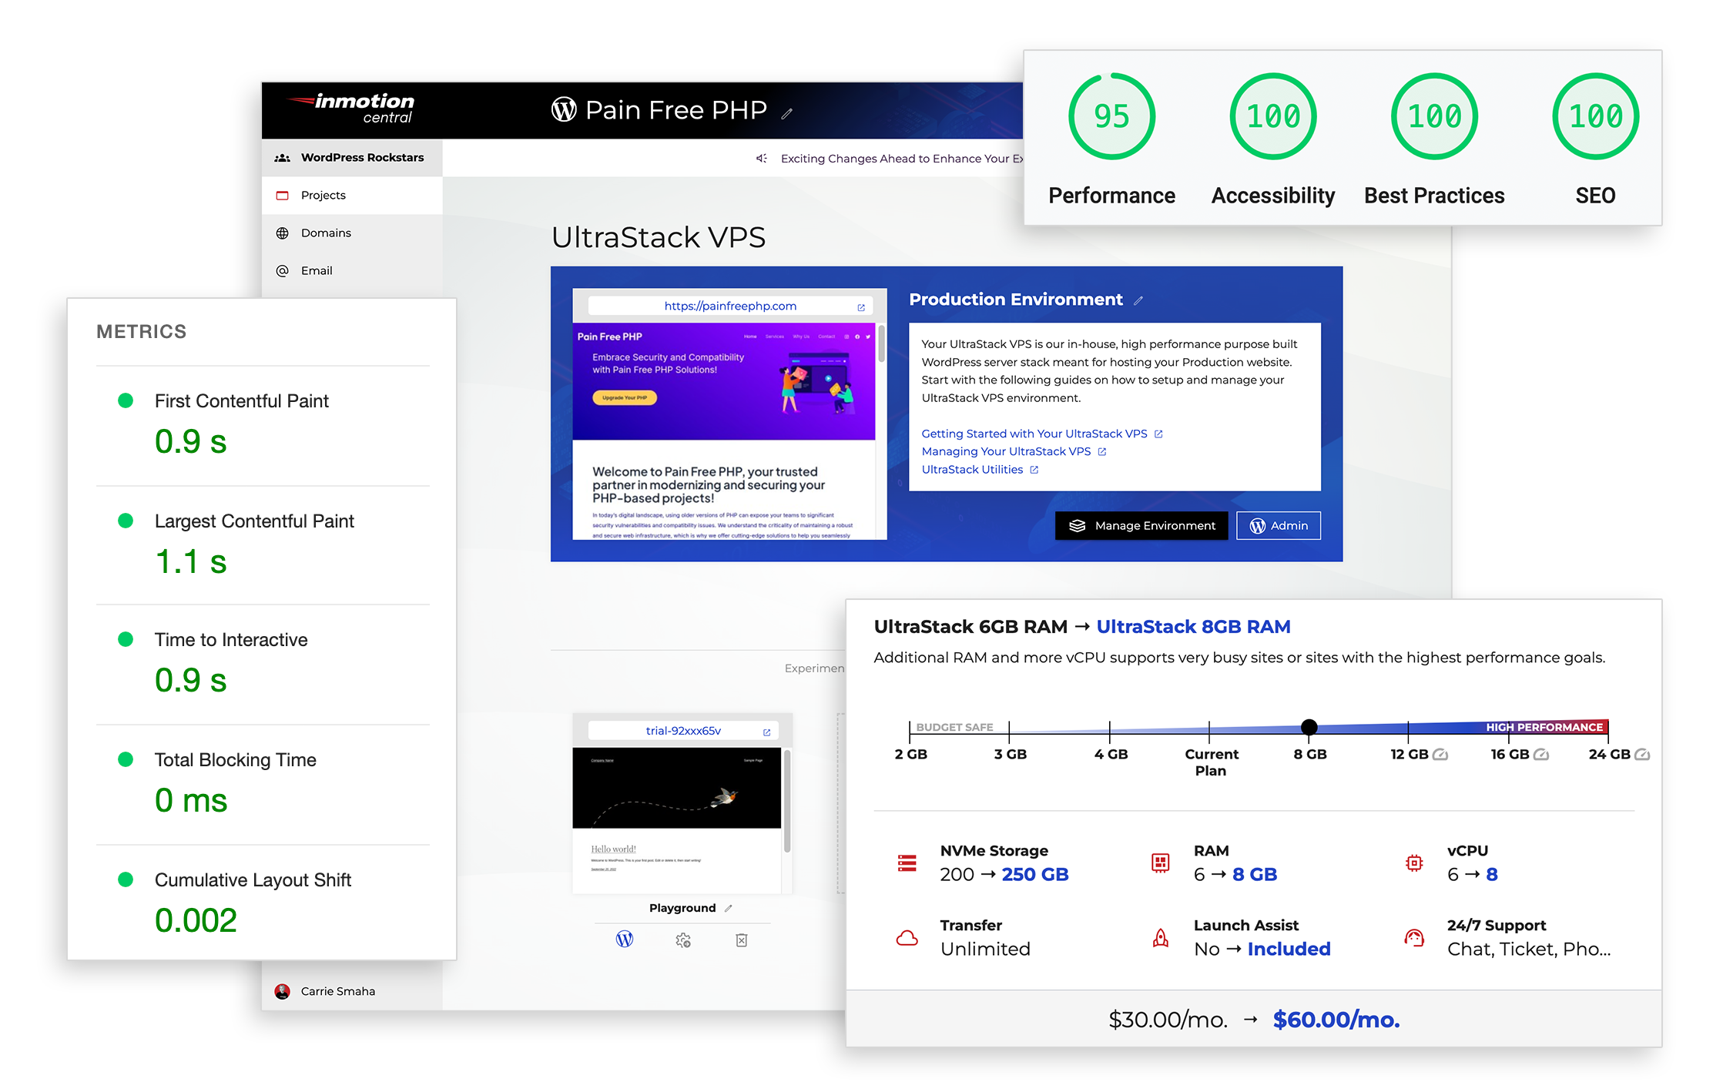1713x1092 pixels.
Task: Click the announcement megaphone icon
Action: click(761, 159)
